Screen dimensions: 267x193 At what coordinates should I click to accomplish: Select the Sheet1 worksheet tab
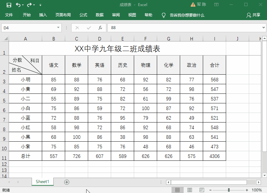click(42, 182)
